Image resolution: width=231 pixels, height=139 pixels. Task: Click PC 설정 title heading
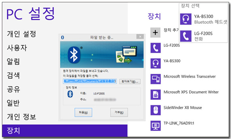coord(31,14)
